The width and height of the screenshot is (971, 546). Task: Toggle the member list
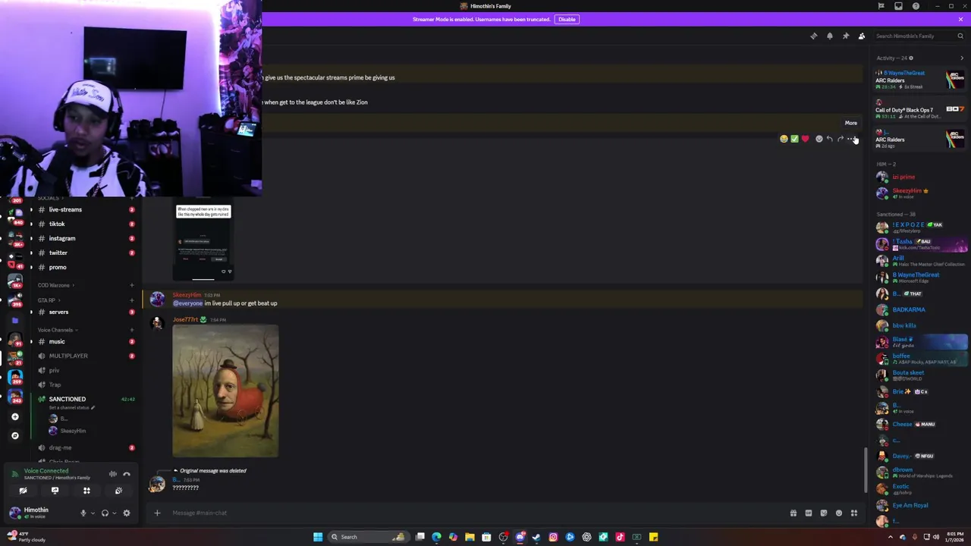[862, 36]
